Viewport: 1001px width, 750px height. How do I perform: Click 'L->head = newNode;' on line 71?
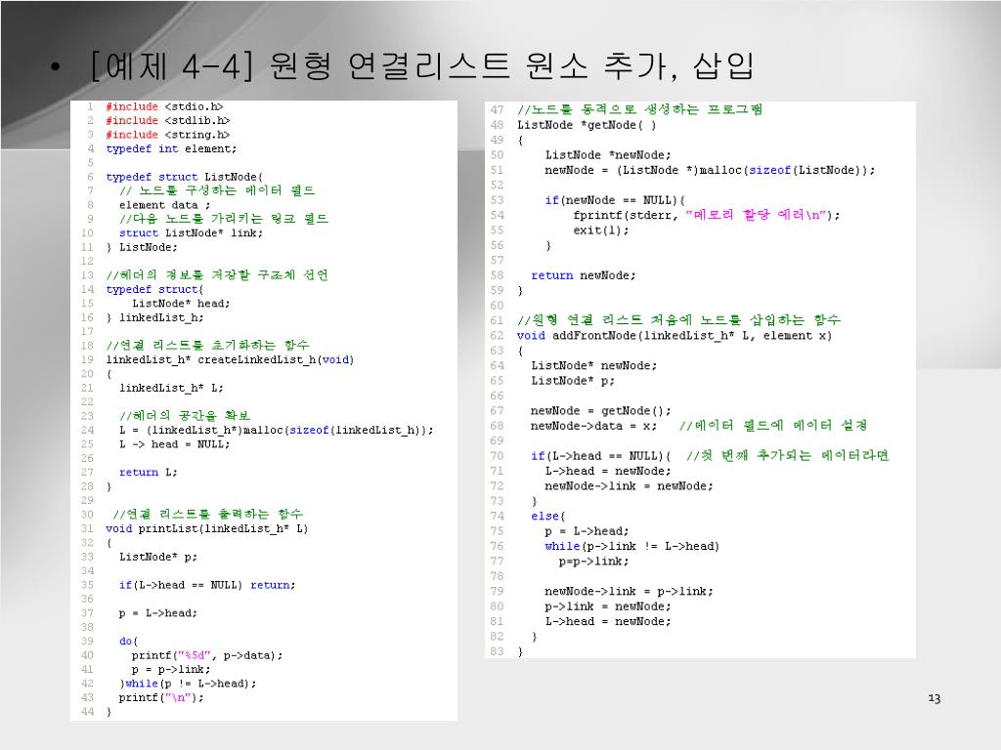pos(608,471)
